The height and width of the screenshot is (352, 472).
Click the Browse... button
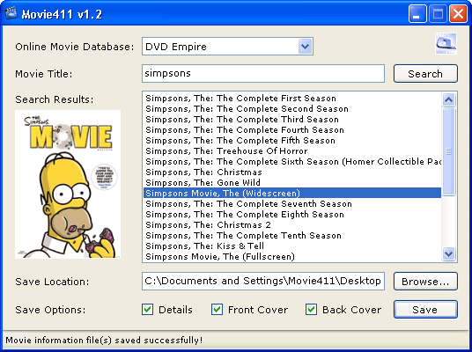click(x=425, y=282)
